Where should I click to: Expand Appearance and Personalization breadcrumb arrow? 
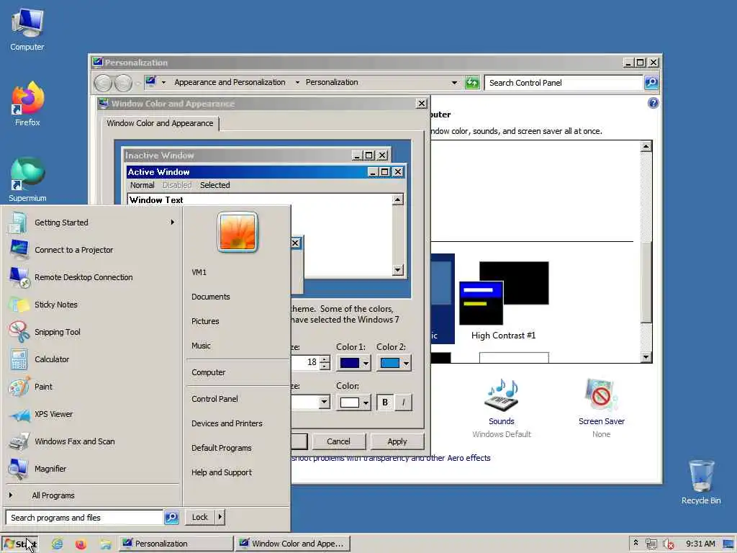click(x=297, y=82)
